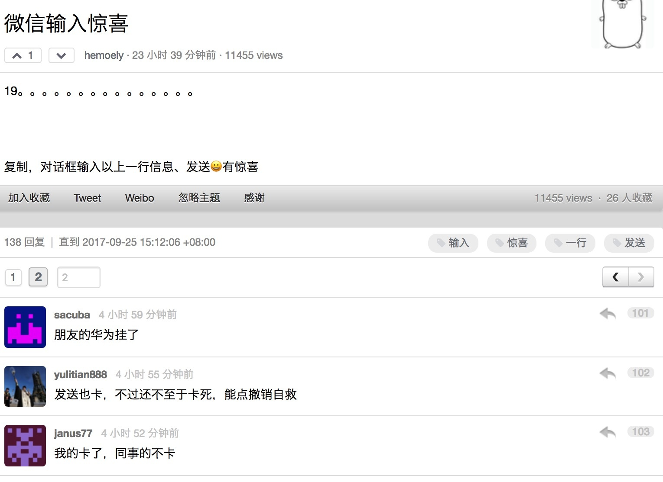Share the topic via Tweet
This screenshot has width=663, height=482.
coord(87,198)
